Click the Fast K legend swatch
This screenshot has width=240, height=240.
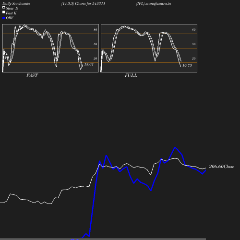4,12
